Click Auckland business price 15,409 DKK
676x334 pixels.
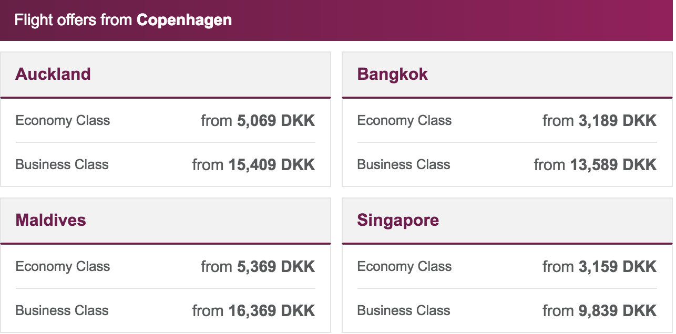(253, 164)
